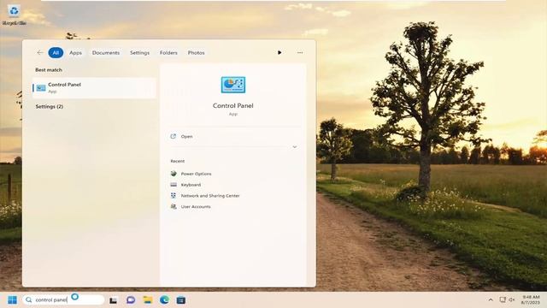
Task: Show hidden system tray icons
Action: 491,299
